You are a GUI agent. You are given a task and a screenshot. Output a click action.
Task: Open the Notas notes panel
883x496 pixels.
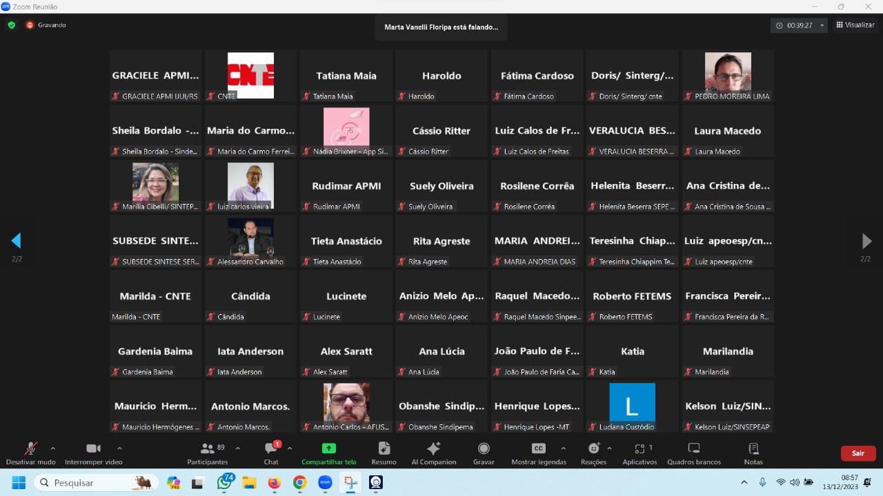tap(753, 453)
